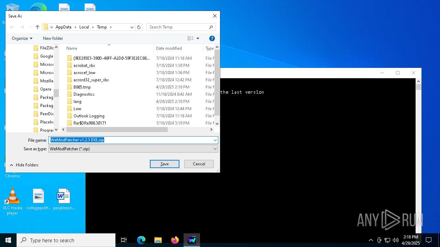
Task: Open the network tray icon
Action: coord(387,240)
